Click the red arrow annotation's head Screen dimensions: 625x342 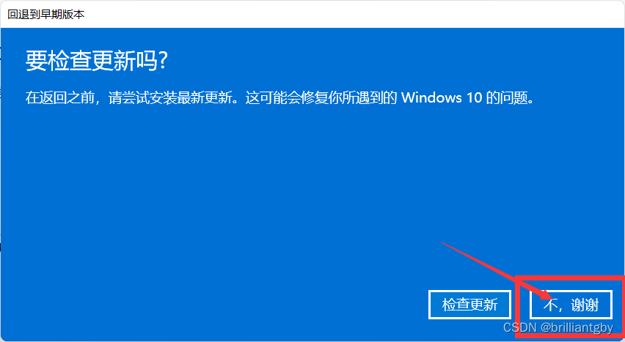click(x=544, y=295)
